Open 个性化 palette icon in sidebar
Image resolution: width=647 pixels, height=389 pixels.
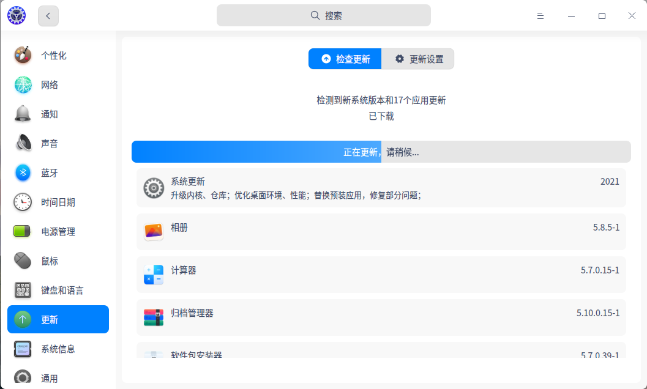[x=23, y=55]
